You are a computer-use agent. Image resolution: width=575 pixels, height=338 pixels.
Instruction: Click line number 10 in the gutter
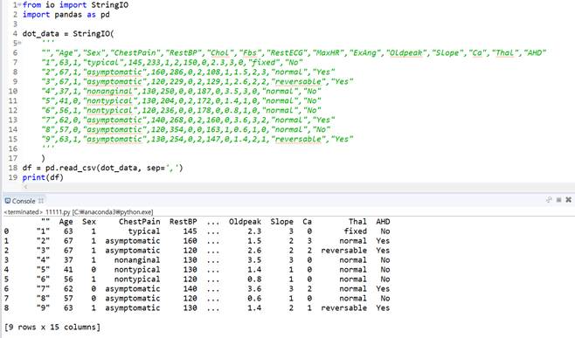point(13,91)
